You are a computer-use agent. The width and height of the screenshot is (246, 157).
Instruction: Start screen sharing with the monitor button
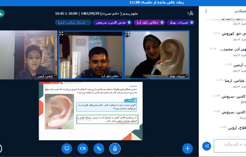67,148
